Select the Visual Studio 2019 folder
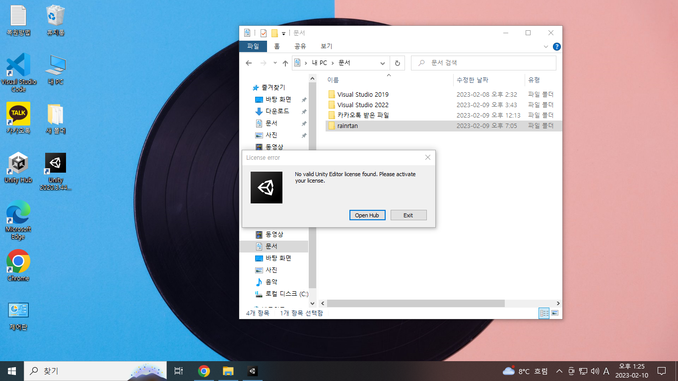Screen dimensions: 678x381 [362, 94]
